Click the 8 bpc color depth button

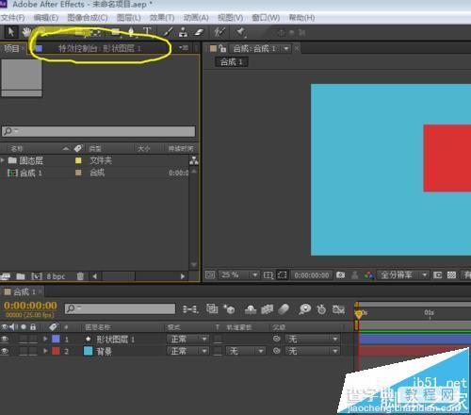pos(56,276)
